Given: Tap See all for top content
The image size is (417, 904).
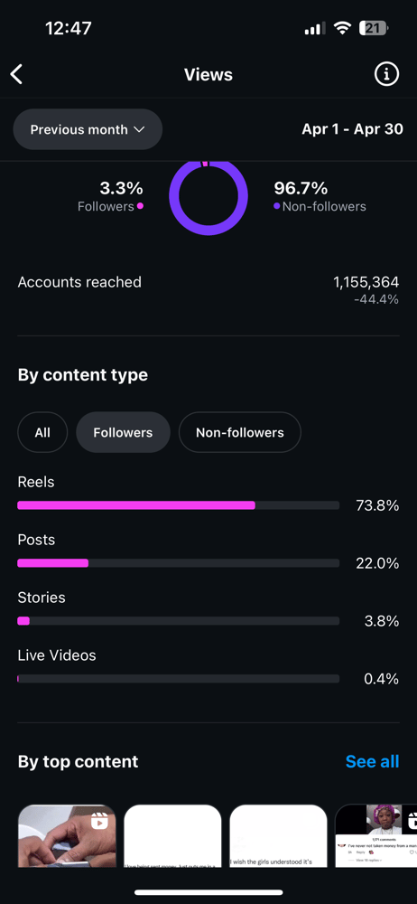Looking at the screenshot, I should 372,761.
